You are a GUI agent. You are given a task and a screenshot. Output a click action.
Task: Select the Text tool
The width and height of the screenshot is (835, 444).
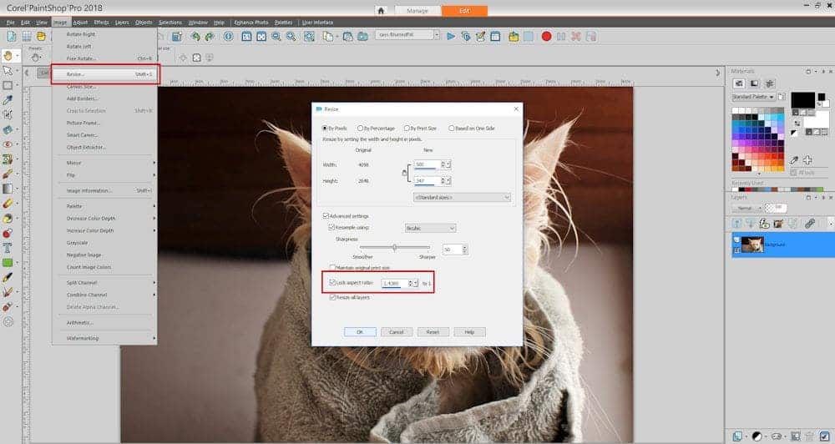click(8, 248)
